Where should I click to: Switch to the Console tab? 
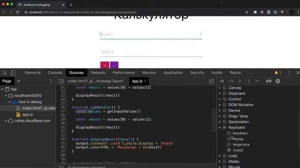click(x=55, y=73)
